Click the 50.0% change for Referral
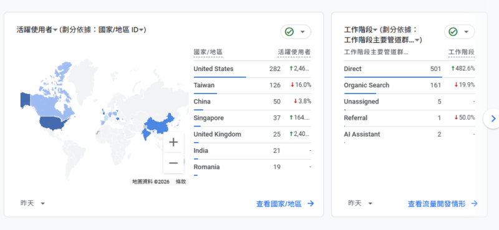499x230 pixels. click(x=465, y=118)
